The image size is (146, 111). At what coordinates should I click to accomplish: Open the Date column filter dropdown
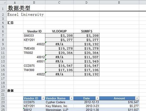[97, 98]
